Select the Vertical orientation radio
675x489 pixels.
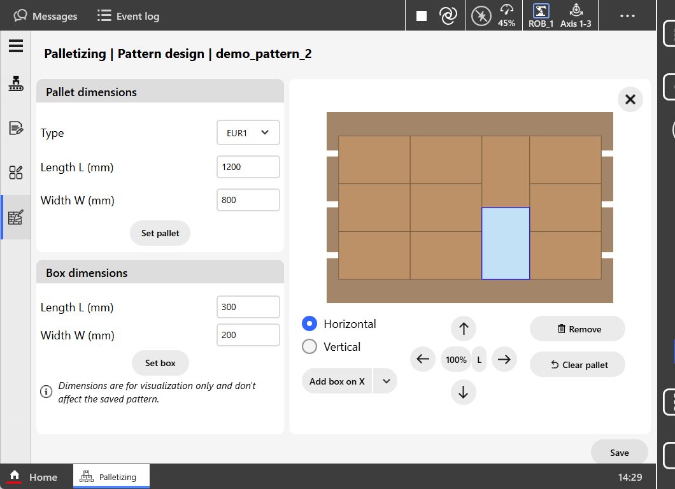309,346
